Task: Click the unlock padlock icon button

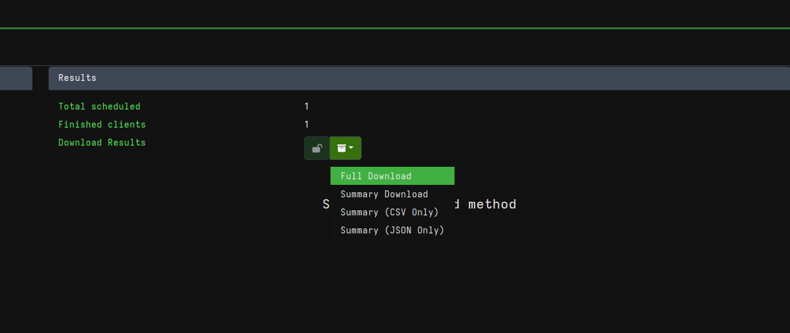Action: (317, 148)
